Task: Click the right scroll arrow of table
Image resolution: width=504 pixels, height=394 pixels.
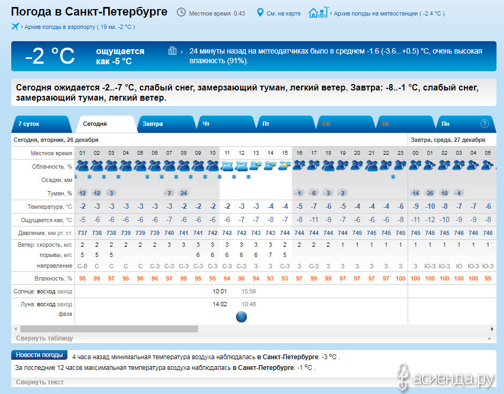Action: (x=492, y=329)
